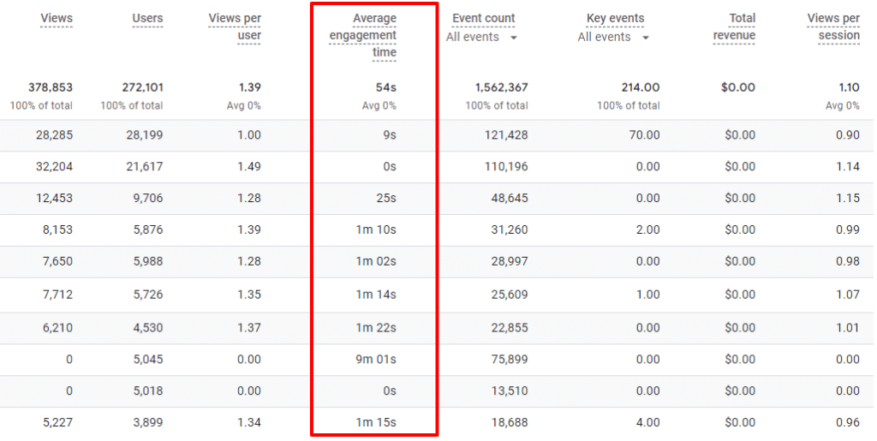Click the 121,428 event count cell

click(507, 135)
